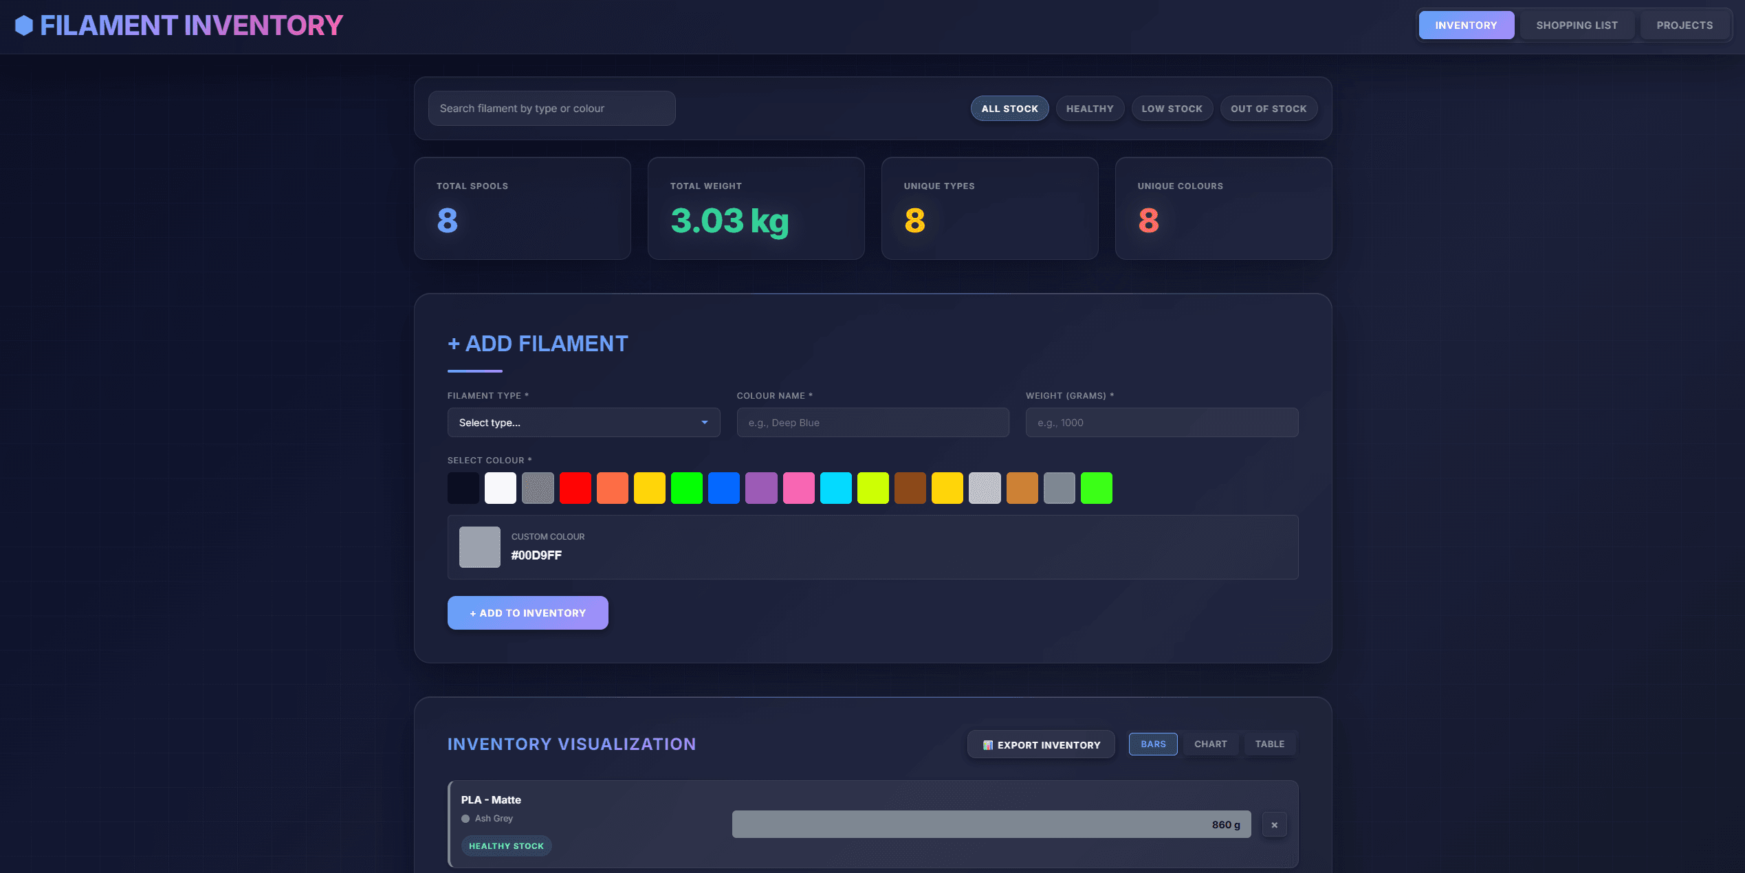Switch visualization to CHART view
Screen dimensions: 1745x873
1210,744
